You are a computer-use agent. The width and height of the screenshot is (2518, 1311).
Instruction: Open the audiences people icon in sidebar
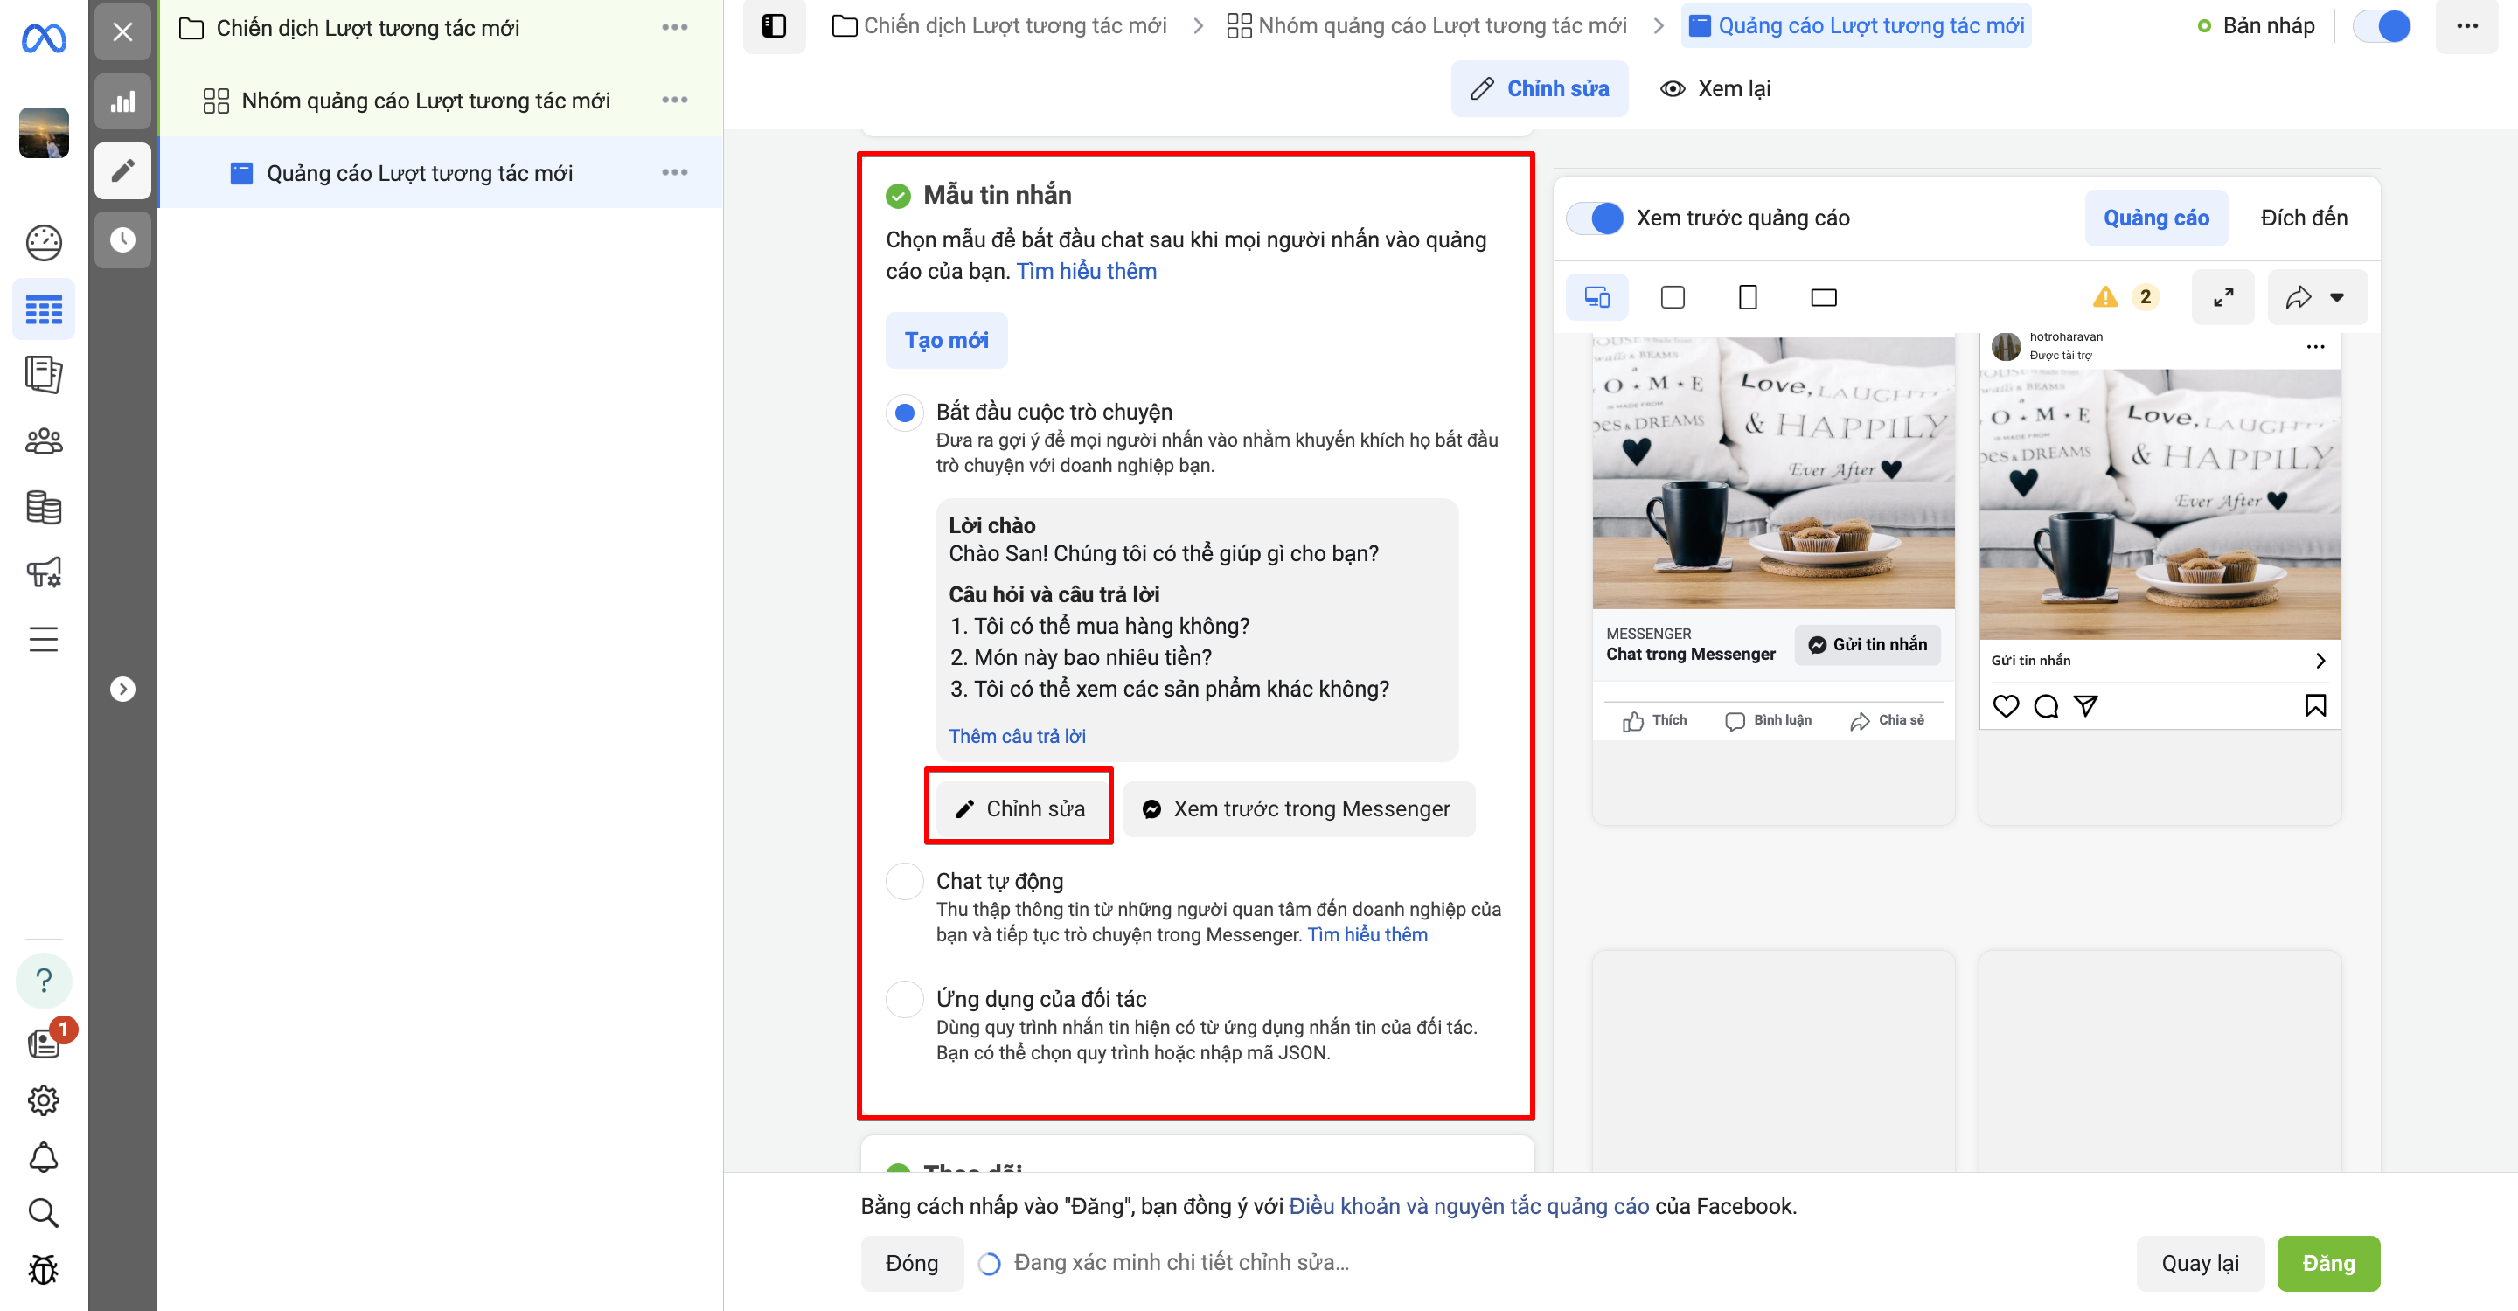click(43, 441)
